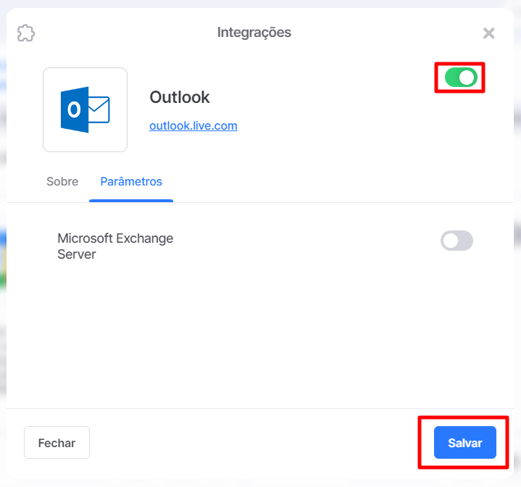This screenshot has width=521, height=487.
Task: Click the Outlook heading text
Action: pyautogui.click(x=180, y=97)
